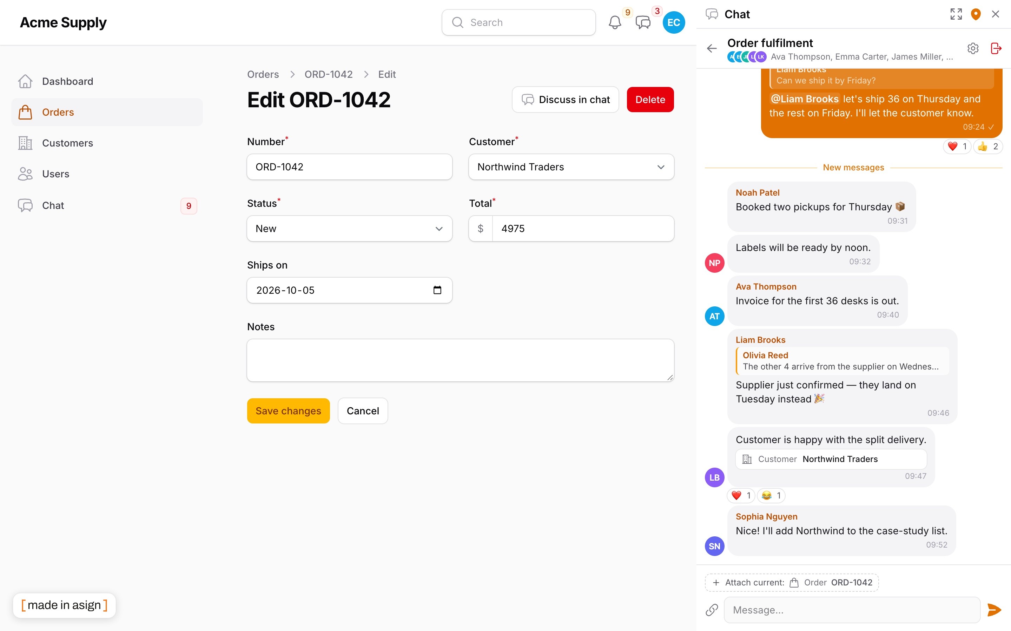
Task: Delete order ORD-1042
Action: pos(650,100)
